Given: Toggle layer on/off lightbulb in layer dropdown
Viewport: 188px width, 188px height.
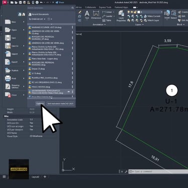Looking at the screenshot, I should [x=129, y=12].
